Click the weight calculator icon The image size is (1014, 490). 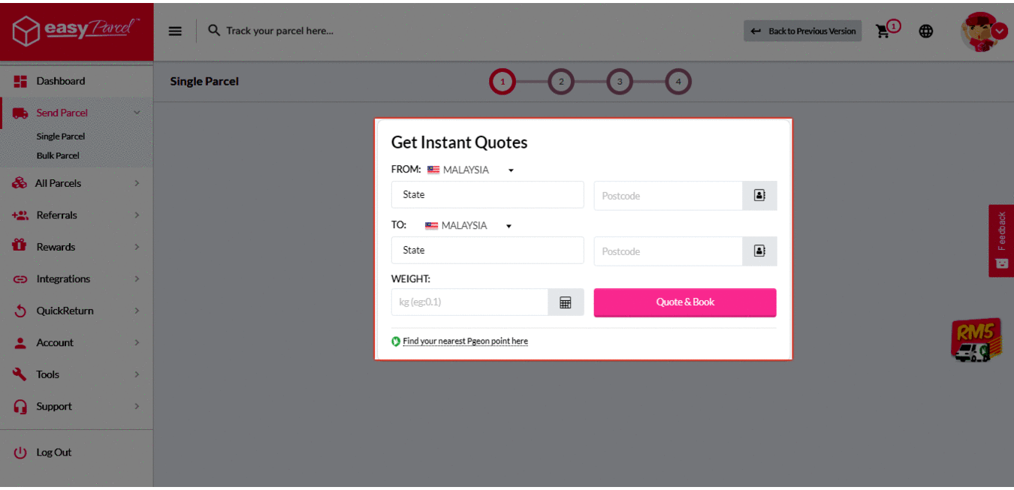(566, 302)
